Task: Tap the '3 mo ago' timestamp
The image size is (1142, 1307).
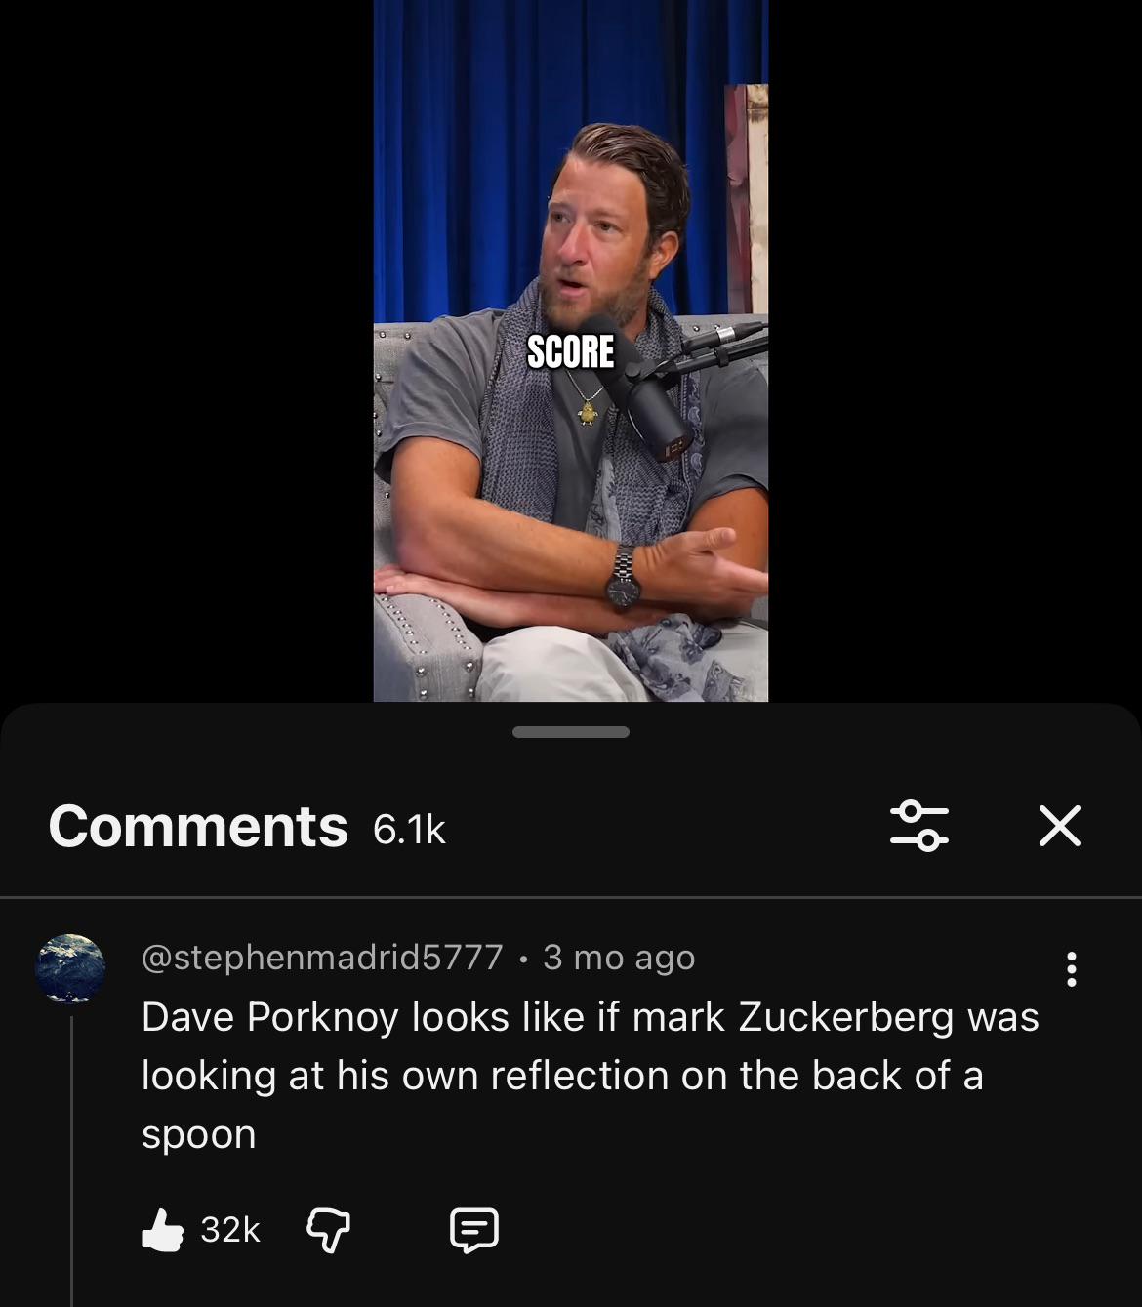Action: 619,958
